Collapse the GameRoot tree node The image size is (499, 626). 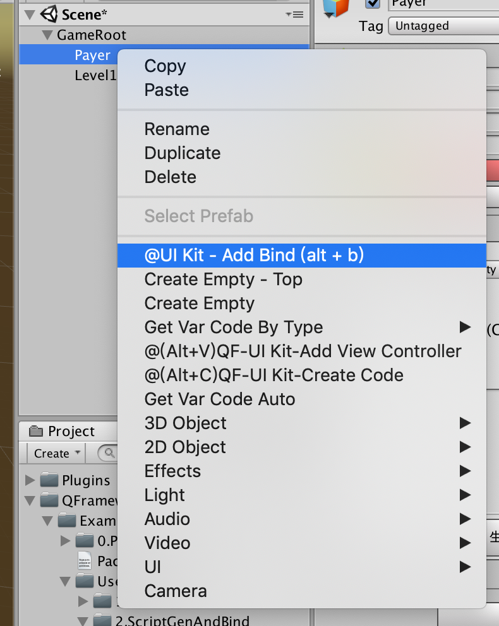(x=47, y=35)
